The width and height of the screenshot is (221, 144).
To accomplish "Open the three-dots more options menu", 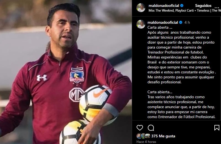I will (217, 7).
